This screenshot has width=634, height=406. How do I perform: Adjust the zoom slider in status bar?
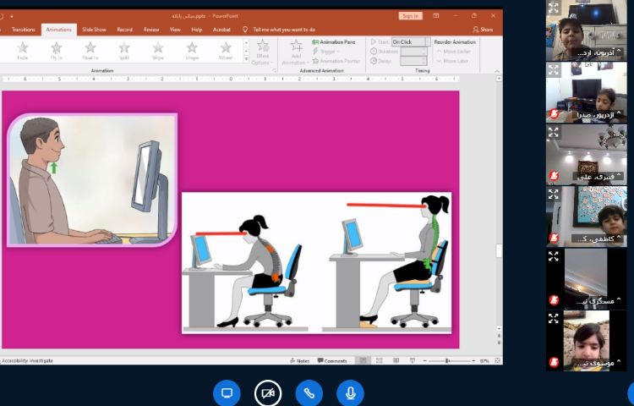[448, 360]
